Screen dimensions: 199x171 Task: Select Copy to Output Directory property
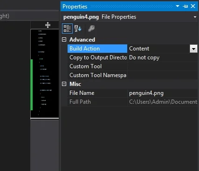pyautogui.click(x=97, y=57)
